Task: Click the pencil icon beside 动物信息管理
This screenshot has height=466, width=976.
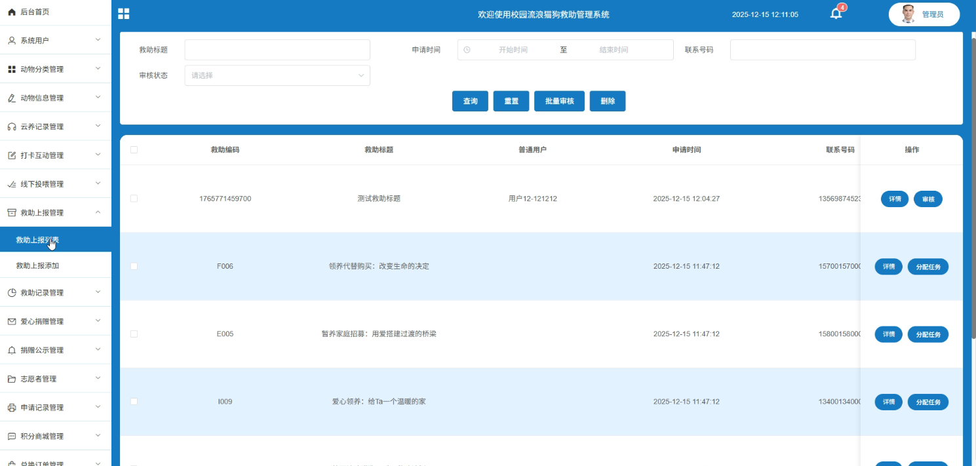Action: (x=11, y=98)
